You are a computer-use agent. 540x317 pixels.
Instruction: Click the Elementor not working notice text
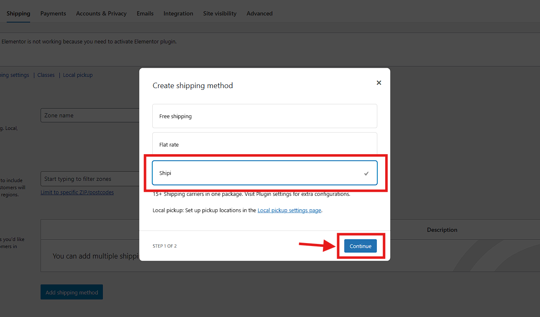pos(89,42)
